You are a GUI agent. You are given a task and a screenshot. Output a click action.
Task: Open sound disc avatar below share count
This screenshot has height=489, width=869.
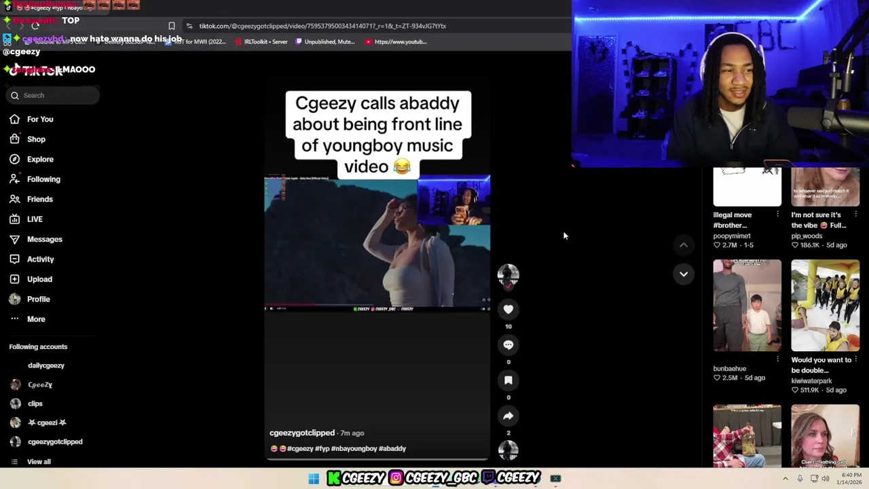point(508,450)
